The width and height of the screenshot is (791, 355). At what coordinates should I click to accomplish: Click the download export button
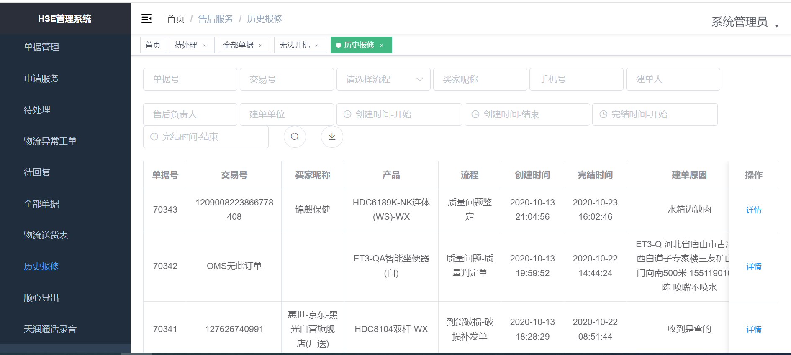coord(332,137)
